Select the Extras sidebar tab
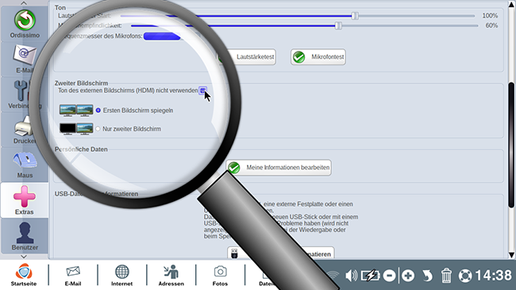 pyautogui.click(x=25, y=200)
